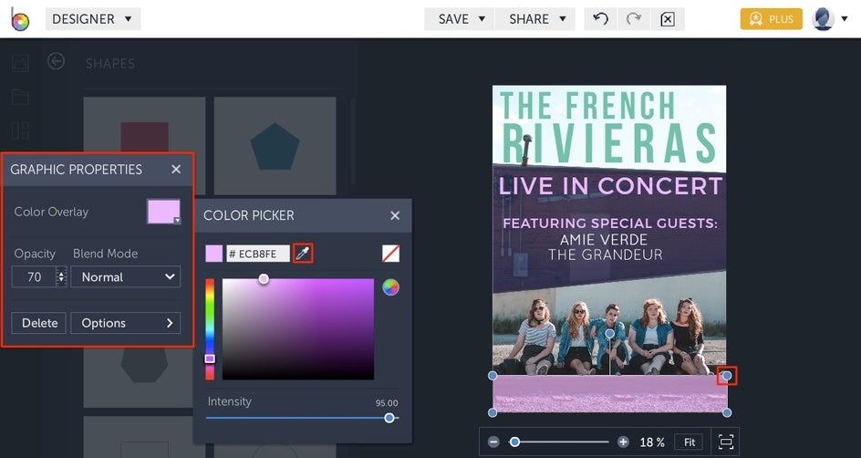Click the PLUS upgrade button

[x=771, y=18]
